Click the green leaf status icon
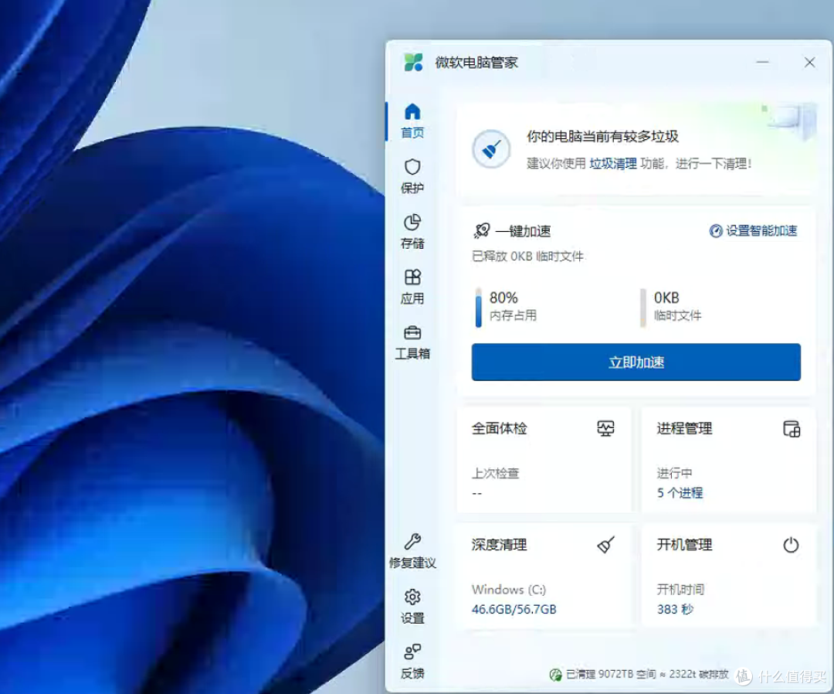The image size is (834, 694). 555,675
